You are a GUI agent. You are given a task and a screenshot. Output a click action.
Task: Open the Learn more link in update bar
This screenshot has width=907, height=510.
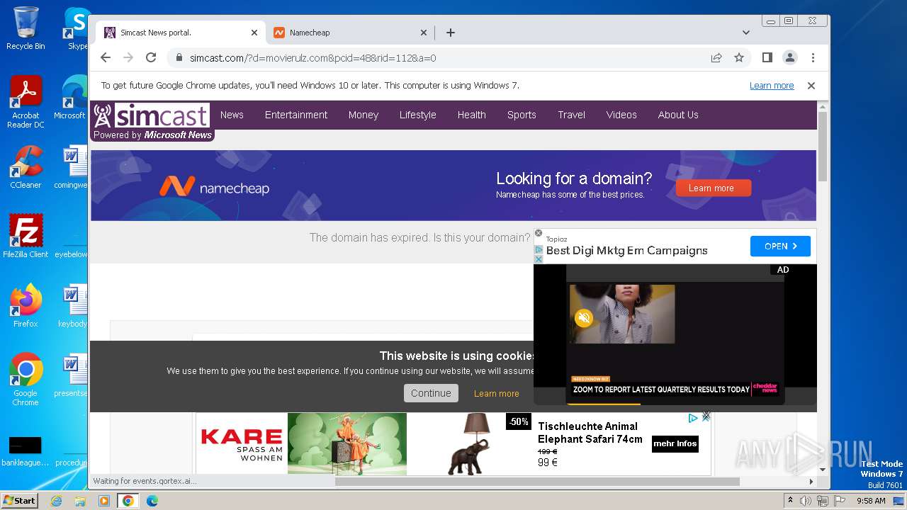click(x=772, y=85)
